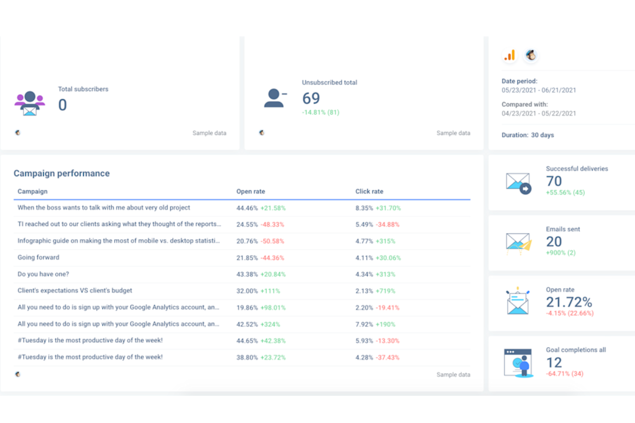635x423 pixels.
Task: Click the Mailchimp badge on Campaign performance widget
Action: 18,374
